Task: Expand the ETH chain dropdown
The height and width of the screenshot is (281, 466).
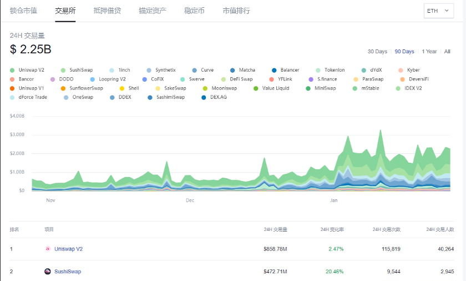Action: (x=439, y=11)
